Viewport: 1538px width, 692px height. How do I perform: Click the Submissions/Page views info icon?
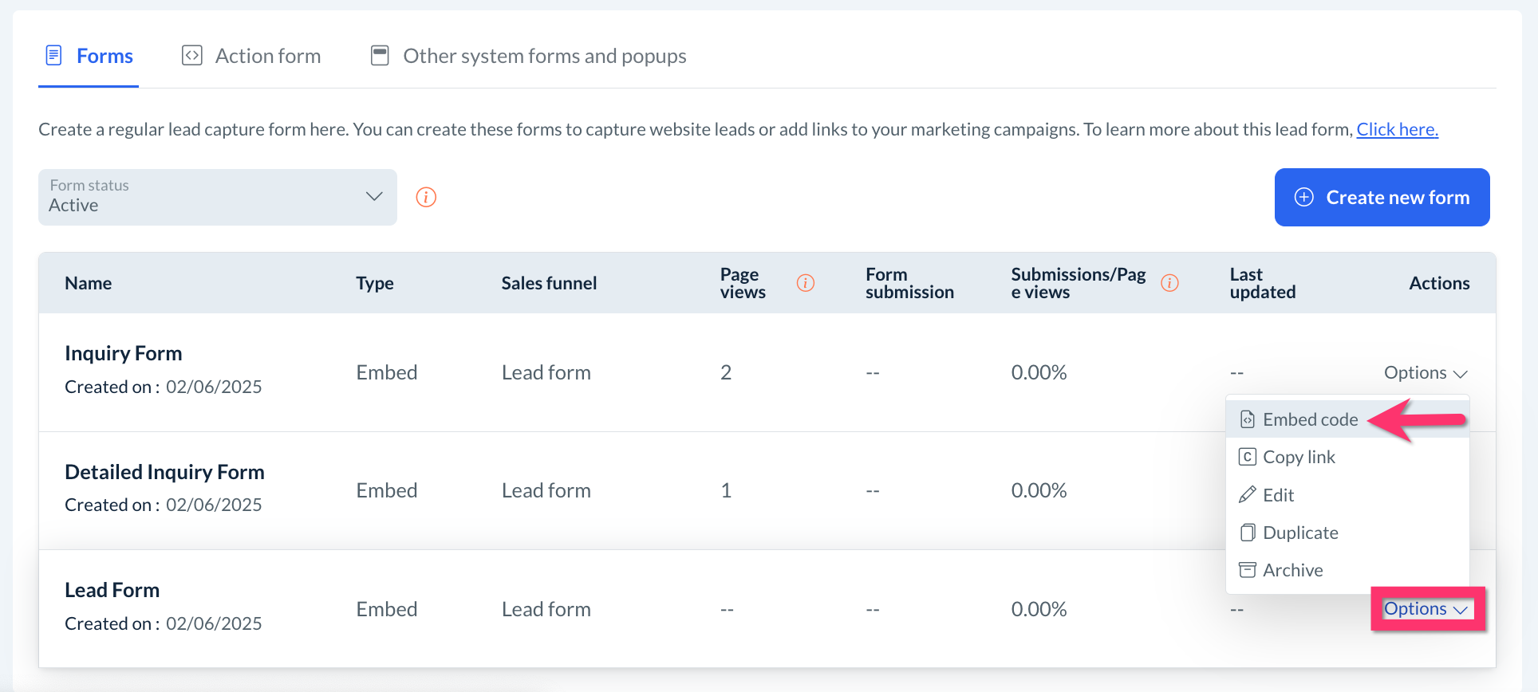click(x=1169, y=283)
